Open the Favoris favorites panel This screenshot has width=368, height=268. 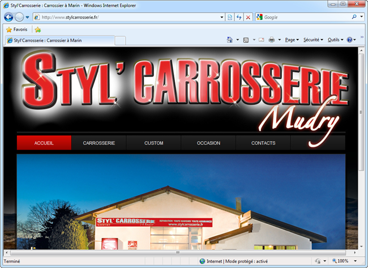click(16, 29)
